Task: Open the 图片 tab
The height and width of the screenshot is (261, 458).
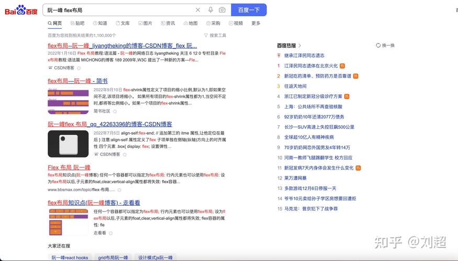Action: coord(145,23)
